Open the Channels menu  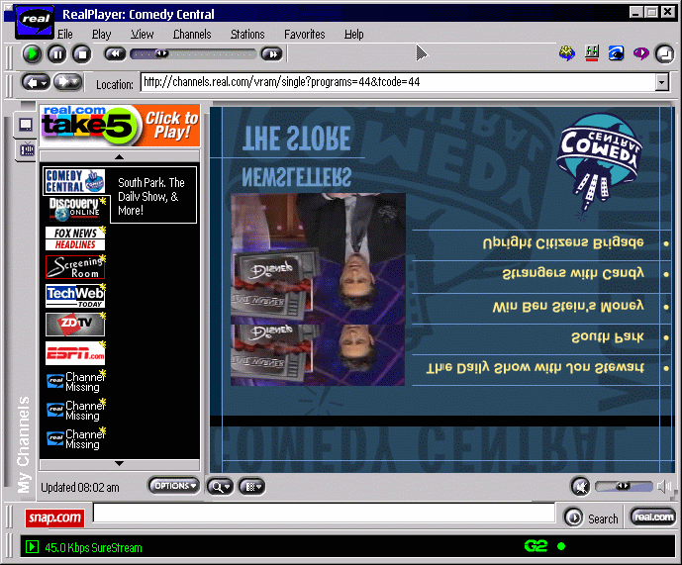[192, 34]
